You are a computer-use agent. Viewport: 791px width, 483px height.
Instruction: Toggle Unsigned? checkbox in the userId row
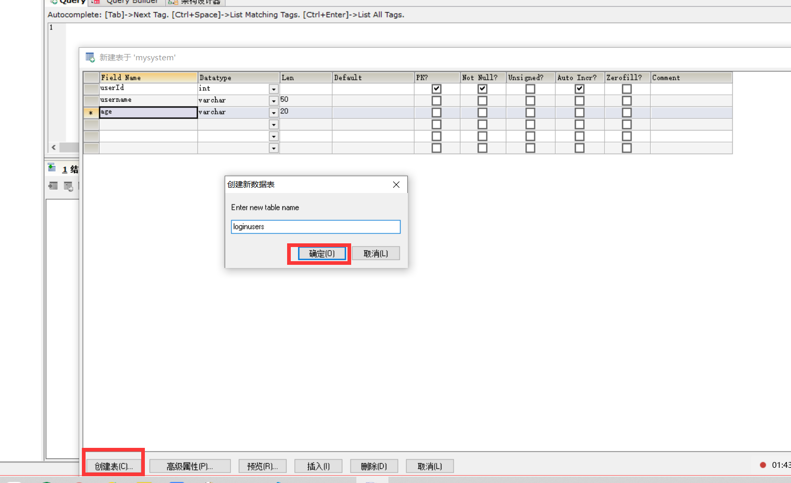(x=530, y=89)
